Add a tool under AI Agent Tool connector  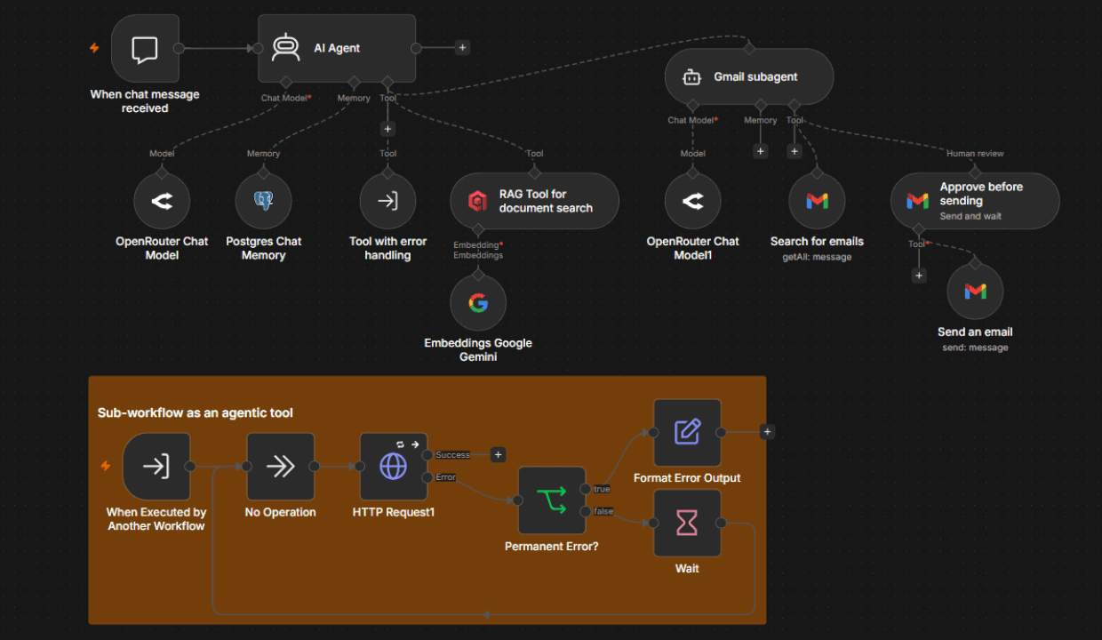coord(387,129)
